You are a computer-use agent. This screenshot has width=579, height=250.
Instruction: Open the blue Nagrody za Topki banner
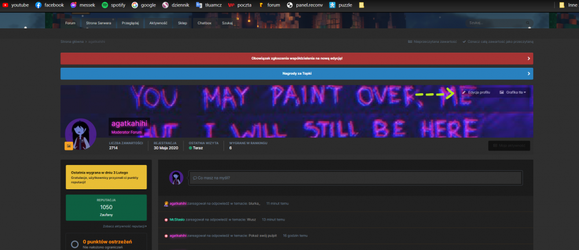[297, 73]
